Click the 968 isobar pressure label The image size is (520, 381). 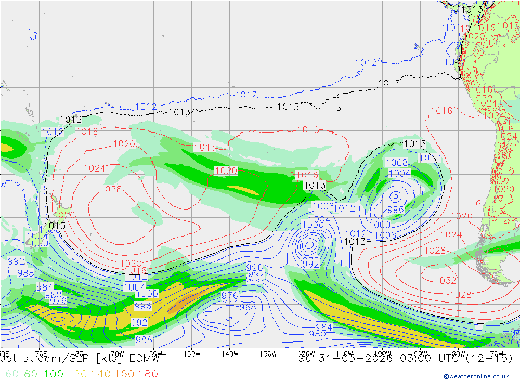click(x=248, y=307)
